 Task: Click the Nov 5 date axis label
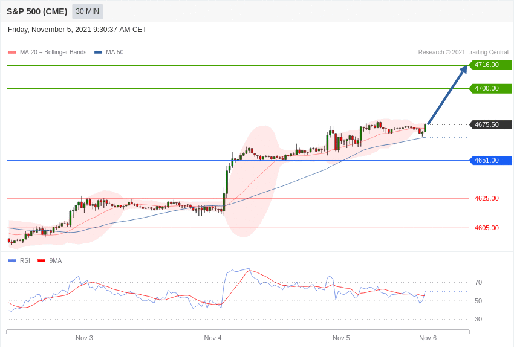tap(341, 338)
